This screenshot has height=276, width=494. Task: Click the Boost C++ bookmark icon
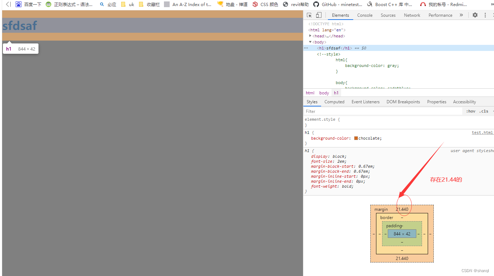(x=370, y=4)
